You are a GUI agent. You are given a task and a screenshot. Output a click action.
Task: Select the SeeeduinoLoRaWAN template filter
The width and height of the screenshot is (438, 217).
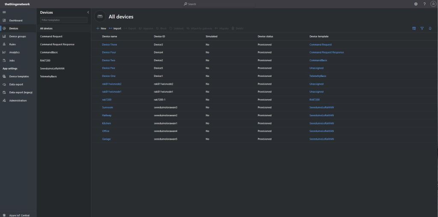(52, 68)
